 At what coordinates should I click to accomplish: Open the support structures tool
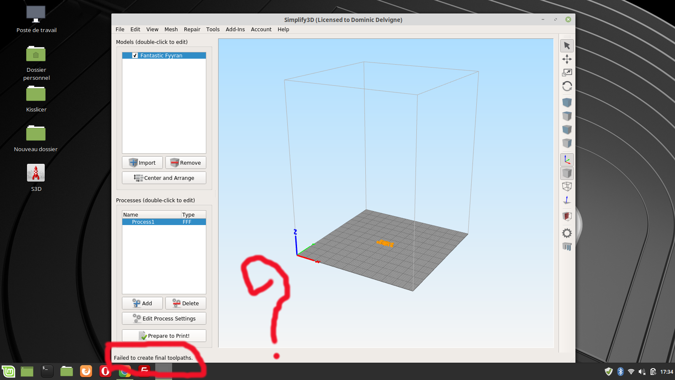tap(567, 247)
